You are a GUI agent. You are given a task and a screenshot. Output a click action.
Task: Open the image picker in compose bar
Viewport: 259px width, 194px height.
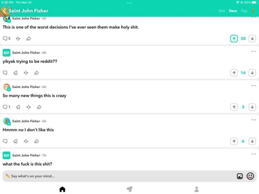tap(240, 176)
